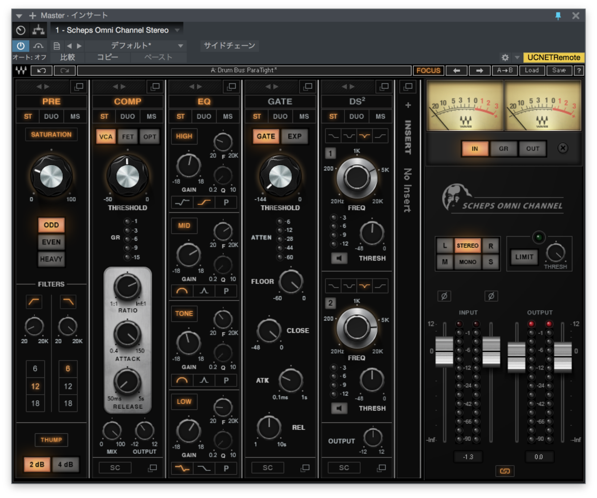Close the VU meter panel with X icon
This screenshot has width=597, height=498.
click(563, 148)
